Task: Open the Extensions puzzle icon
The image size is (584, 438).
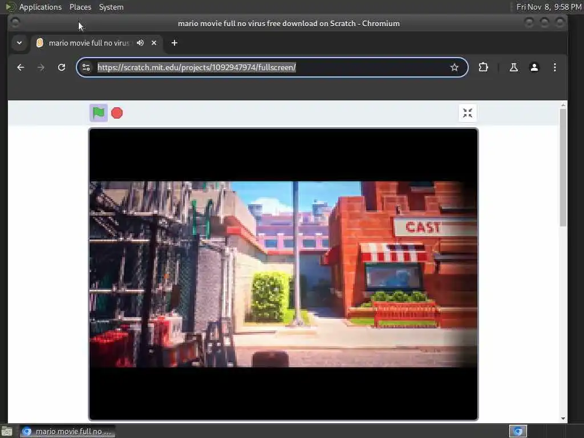Action: [483, 67]
